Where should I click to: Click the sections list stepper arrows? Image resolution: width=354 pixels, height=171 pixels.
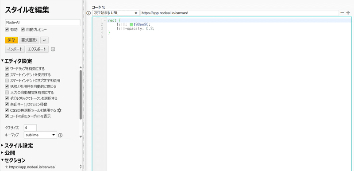pyautogui.click(x=81, y=167)
